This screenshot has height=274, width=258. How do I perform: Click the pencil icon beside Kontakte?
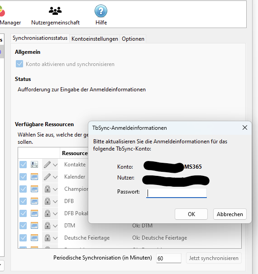pyautogui.click(x=47, y=165)
